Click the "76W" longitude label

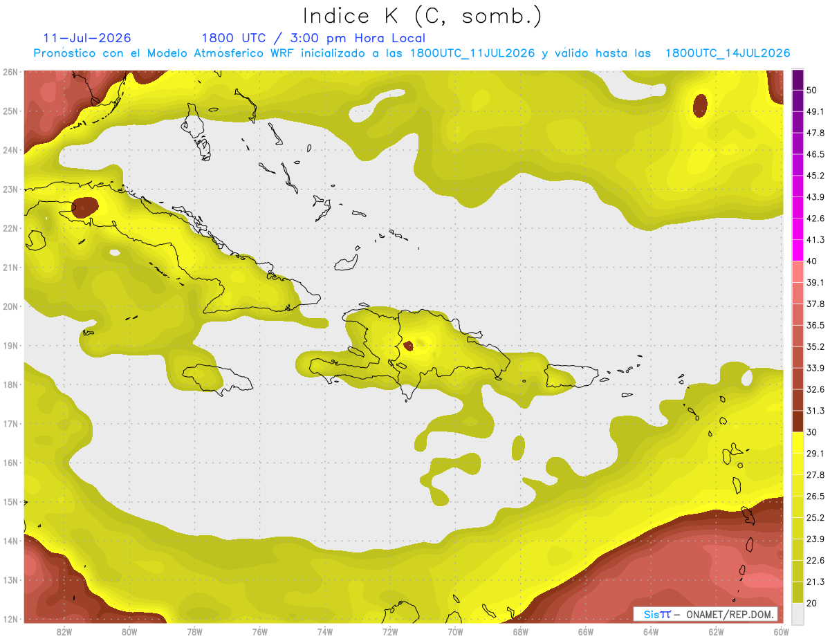point(259,631)
